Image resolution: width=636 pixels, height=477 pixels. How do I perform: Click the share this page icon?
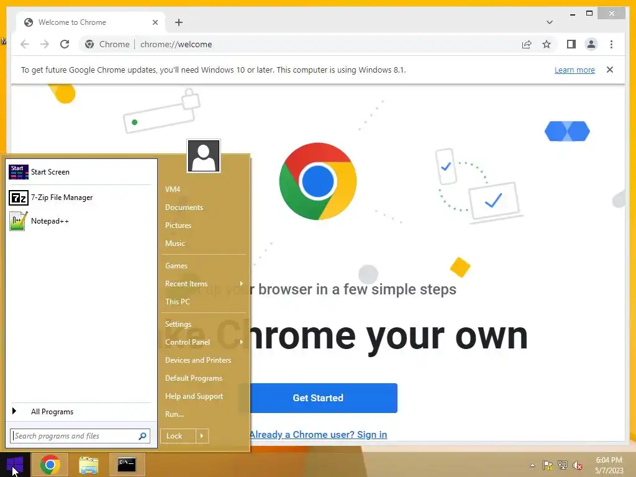[x=527, y=44]
